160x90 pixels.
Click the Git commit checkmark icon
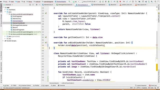coord(130,1)
